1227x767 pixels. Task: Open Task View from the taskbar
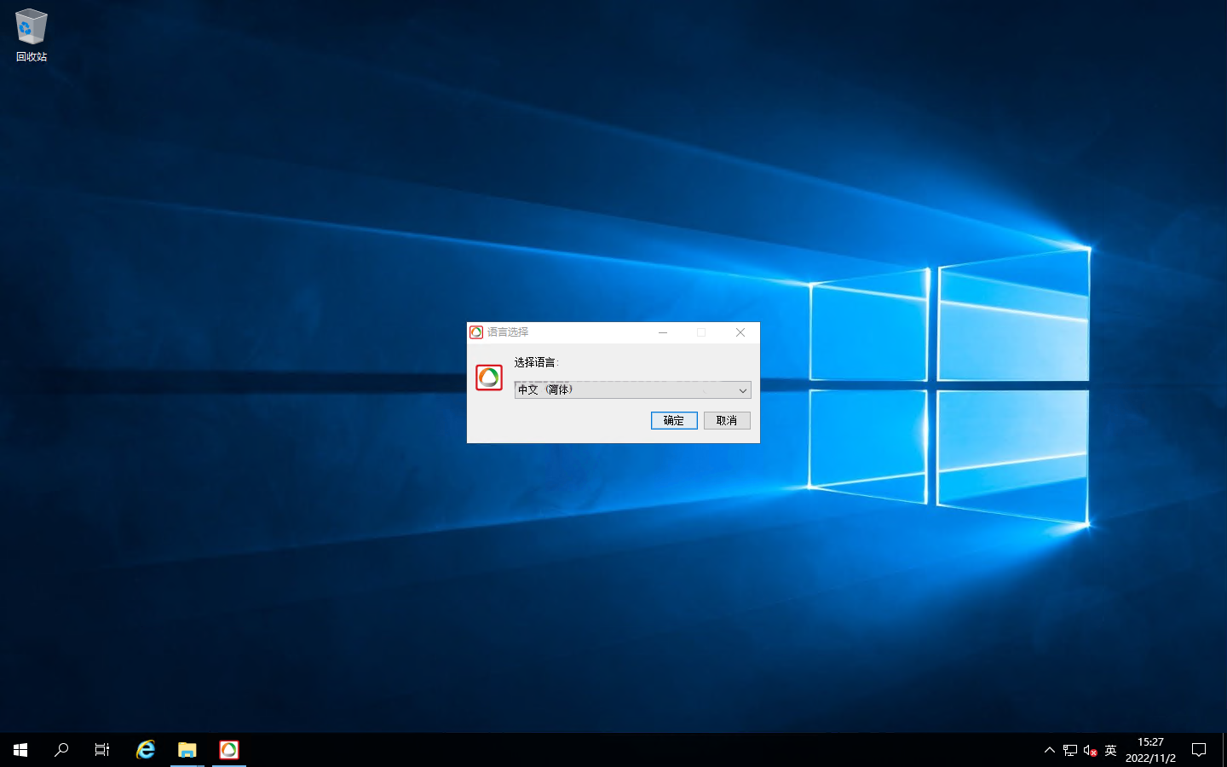tap(102, 750)
